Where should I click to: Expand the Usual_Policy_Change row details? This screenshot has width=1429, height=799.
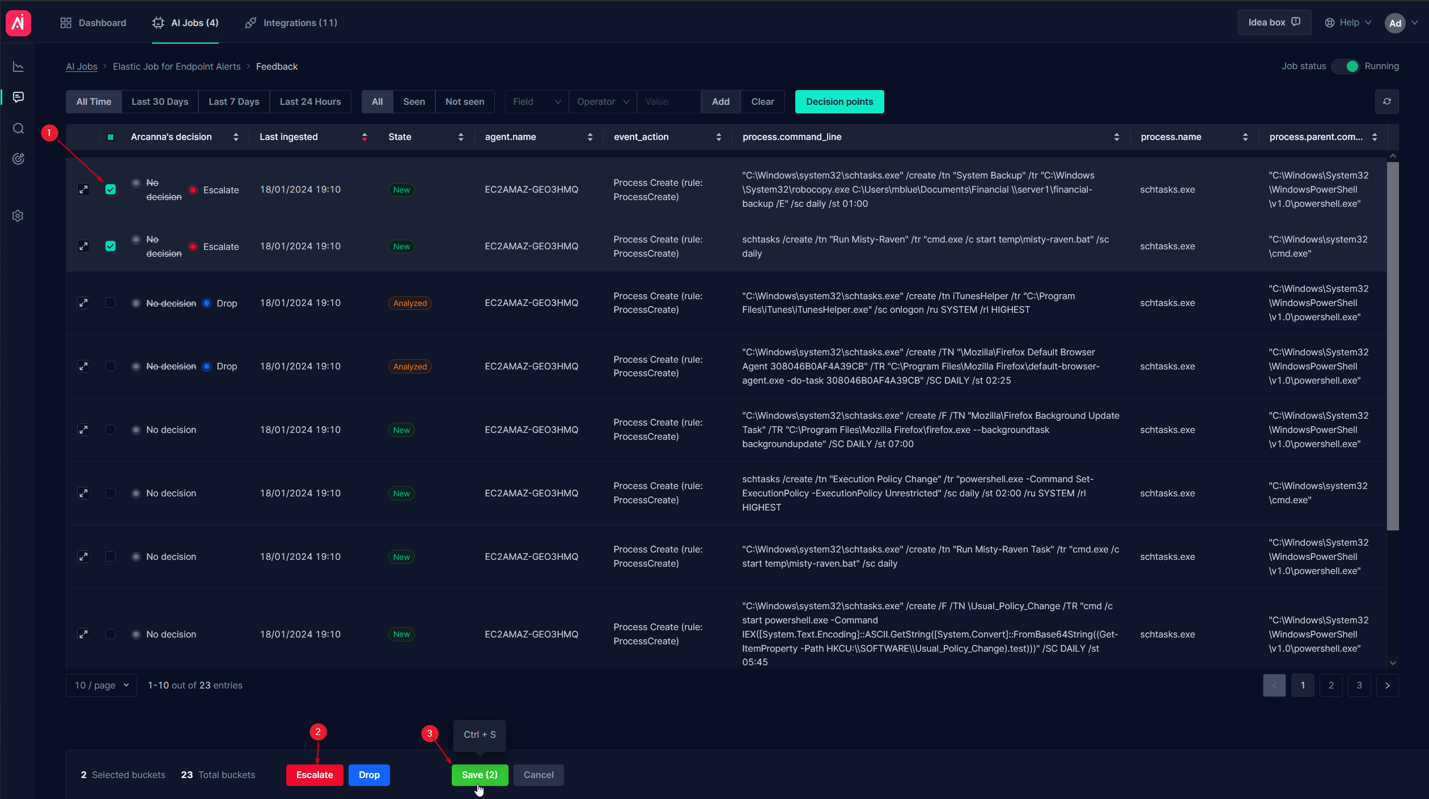83,635
